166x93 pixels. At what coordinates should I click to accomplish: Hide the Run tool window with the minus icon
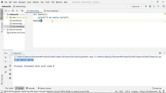(x=164, y=53)
